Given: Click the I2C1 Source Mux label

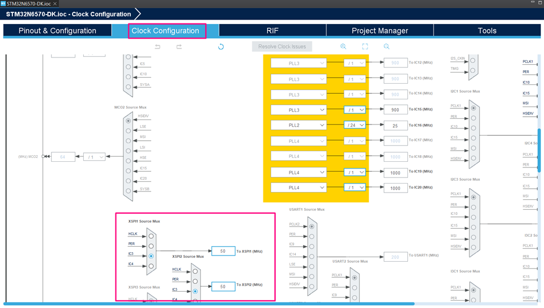Looking at the screenshot, I should pos(465,92).
